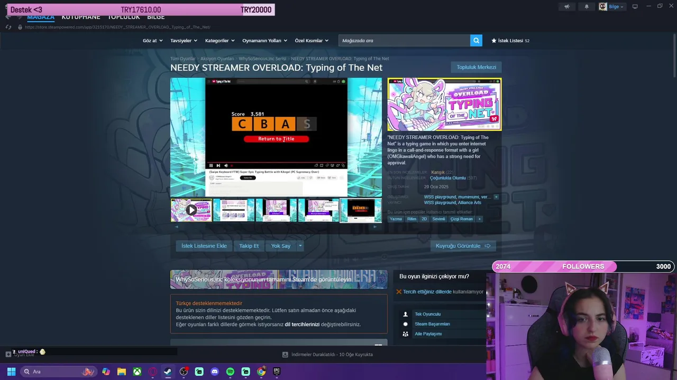
Task: Click the Topluluk Merkezi button
Action: (x=476, y=67)
